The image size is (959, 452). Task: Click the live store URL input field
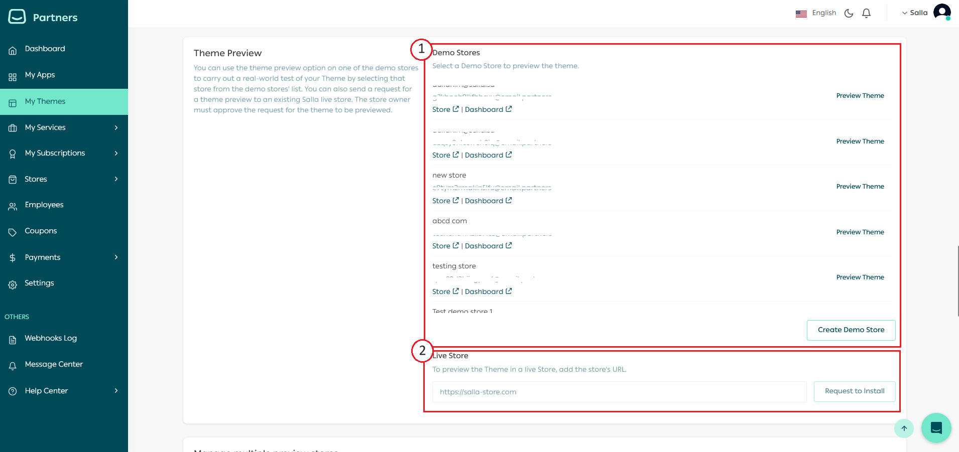tap(619, 392)
